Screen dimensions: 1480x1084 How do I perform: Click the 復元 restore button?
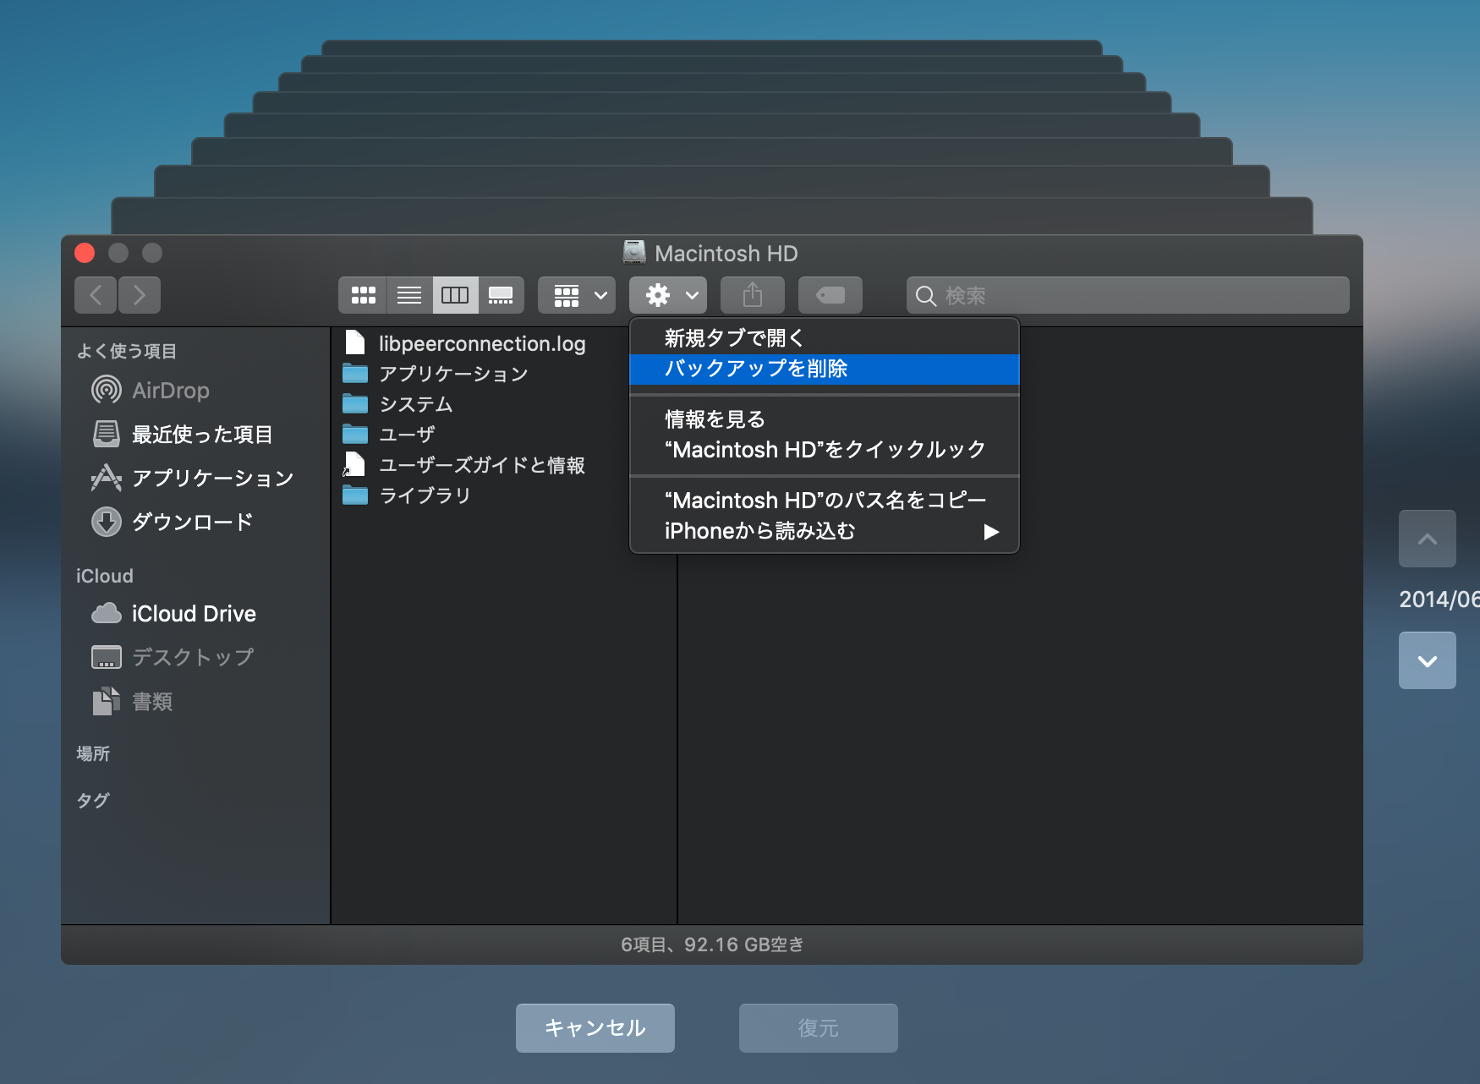(819, 1028)
